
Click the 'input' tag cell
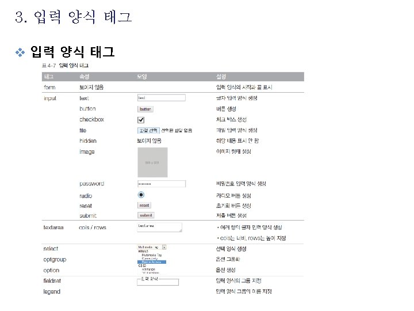(x=50, y=98)
